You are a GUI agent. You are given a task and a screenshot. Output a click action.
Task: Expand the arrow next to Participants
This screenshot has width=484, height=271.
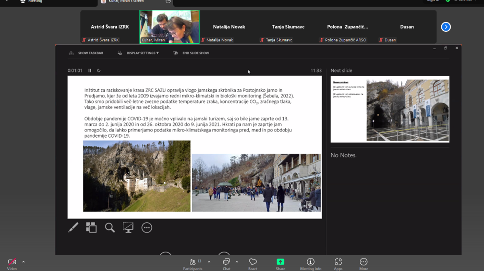(x=209, y=262)
